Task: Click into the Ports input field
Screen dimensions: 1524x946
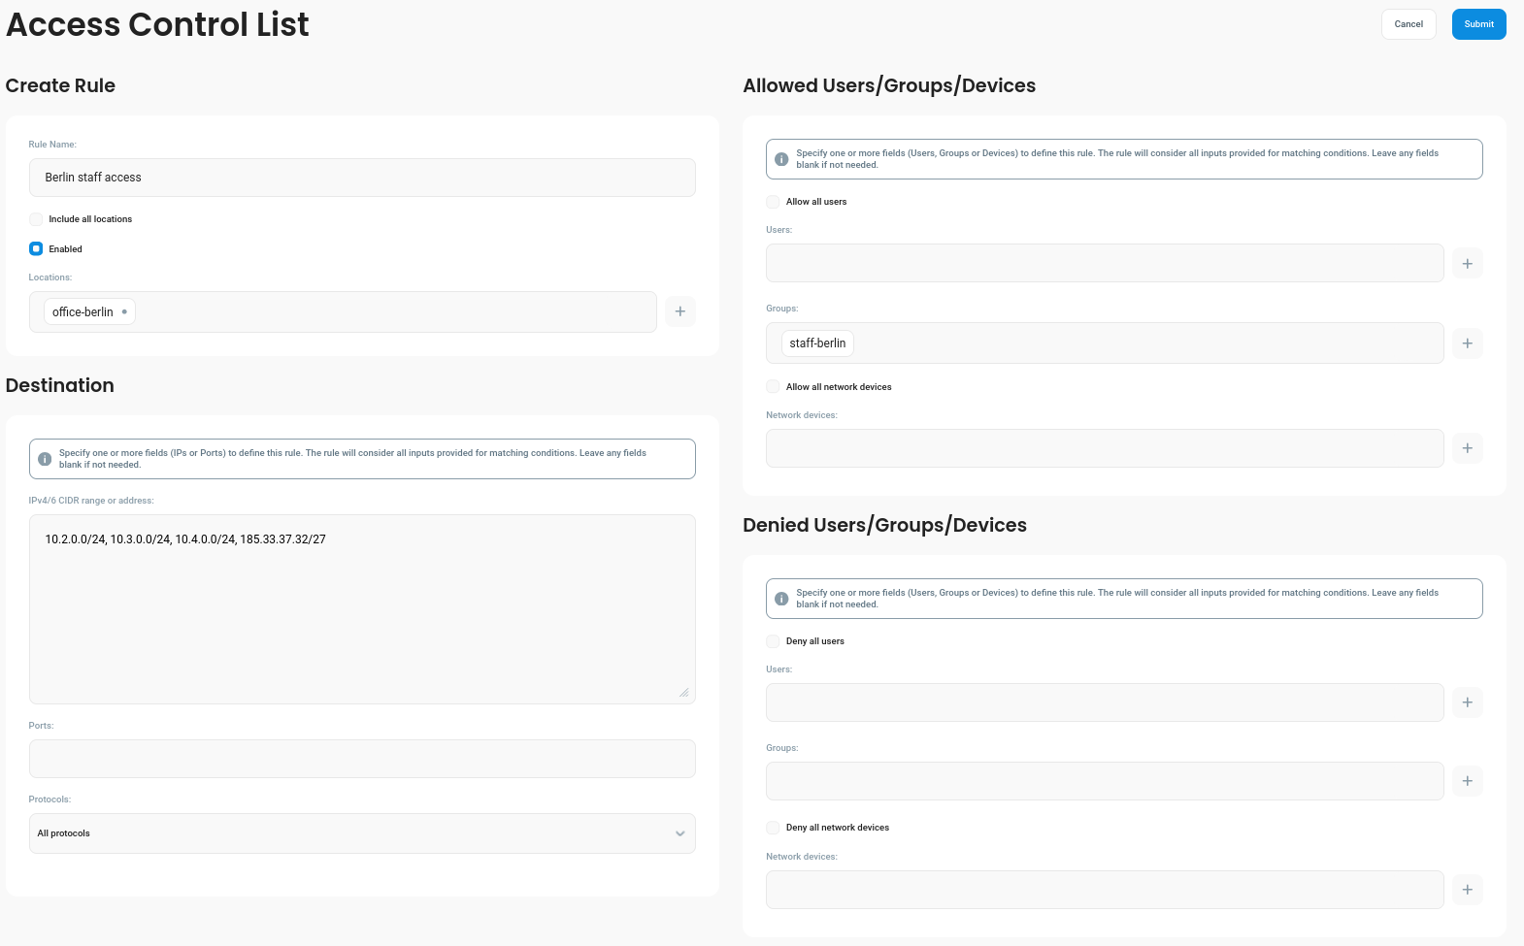Action: coord(362,759)
